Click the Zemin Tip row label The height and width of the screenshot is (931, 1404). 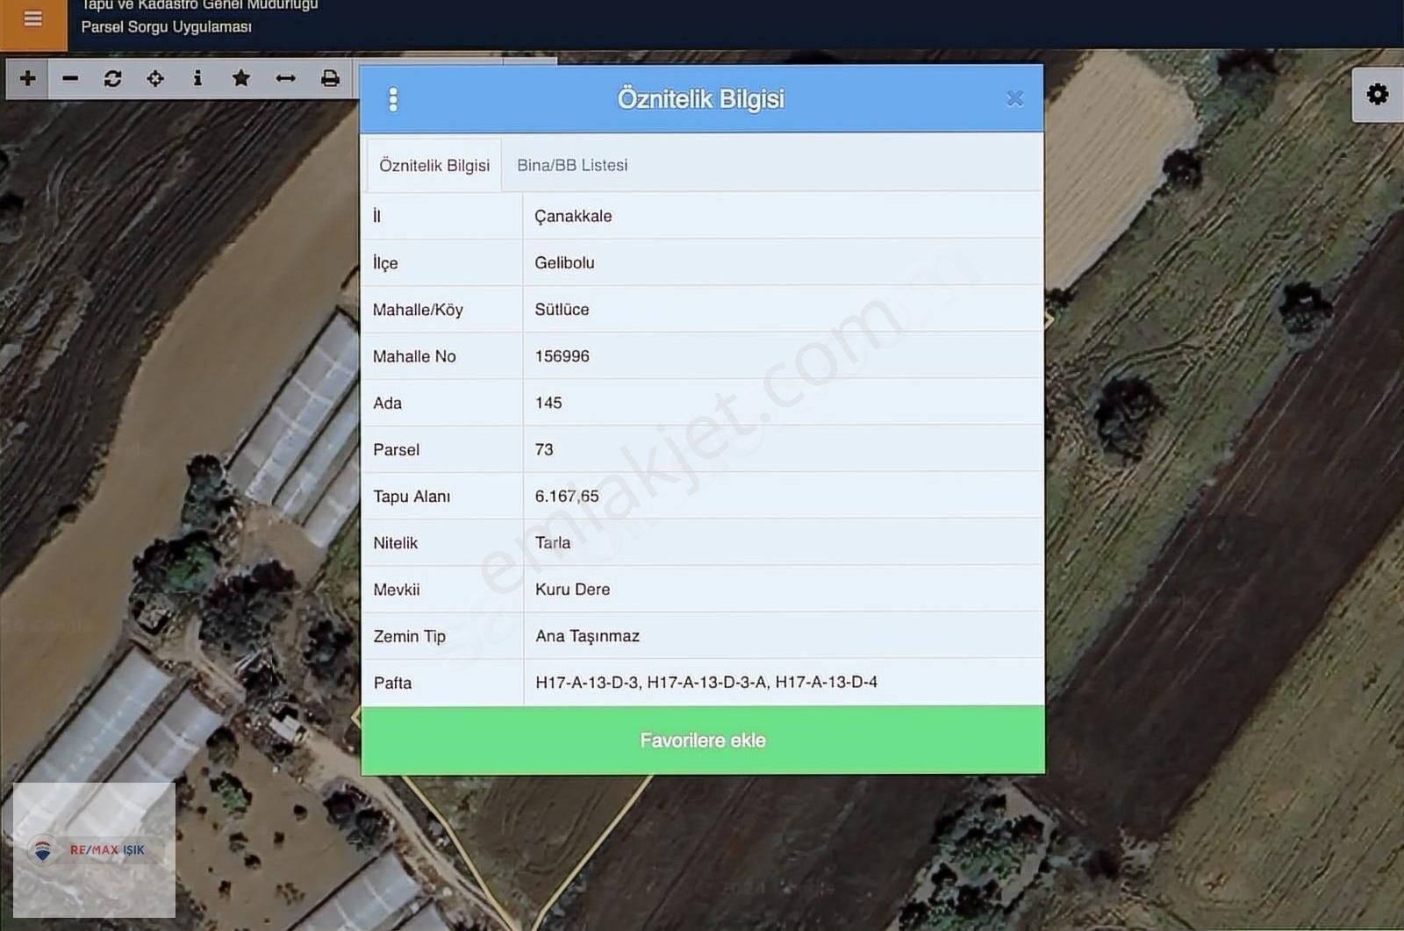[409, 636]
